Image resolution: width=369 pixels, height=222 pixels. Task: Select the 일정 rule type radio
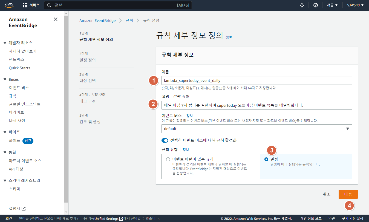pos(266,159)
